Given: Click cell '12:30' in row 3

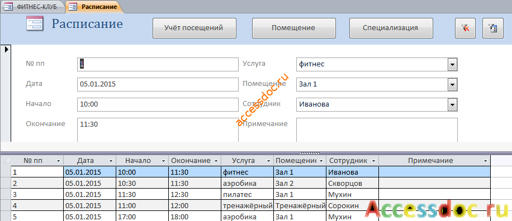Looking at the screenshot, I should [195, 195].
